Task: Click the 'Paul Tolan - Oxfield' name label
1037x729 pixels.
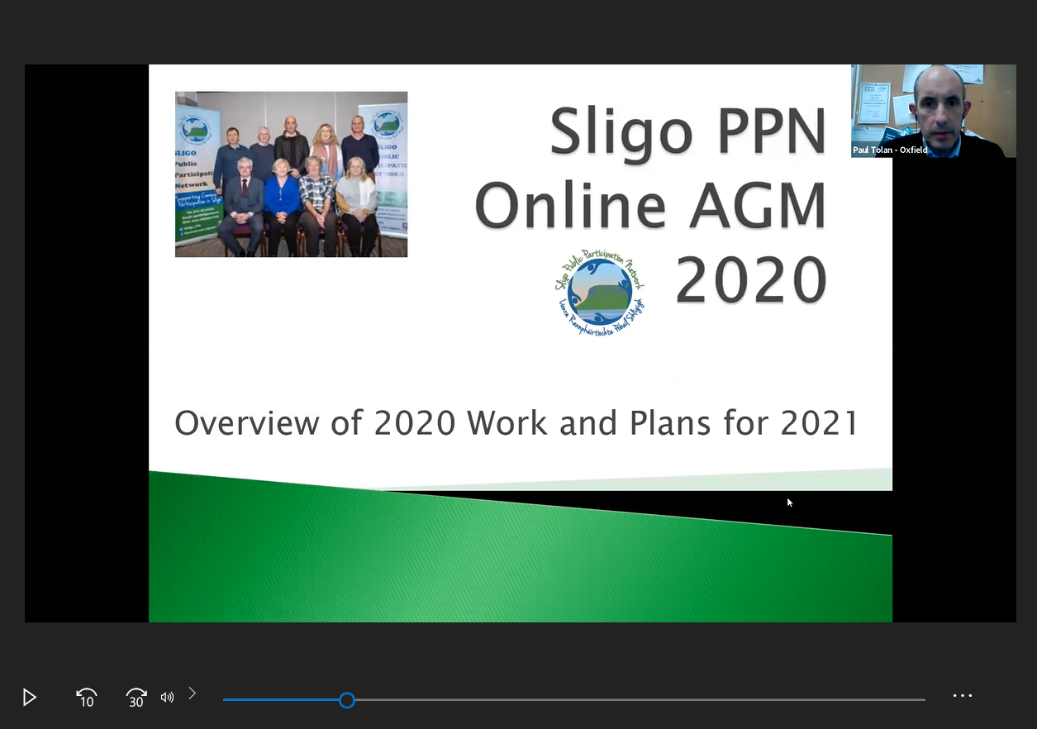Action: 890,150
